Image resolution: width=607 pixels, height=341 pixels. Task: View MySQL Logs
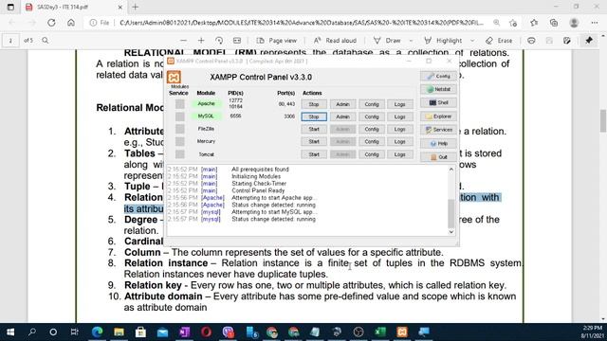(x=400, y=117)
